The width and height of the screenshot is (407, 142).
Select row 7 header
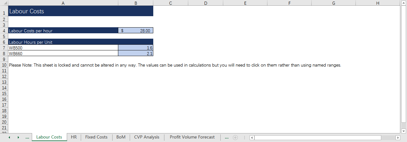pos(4,48)
